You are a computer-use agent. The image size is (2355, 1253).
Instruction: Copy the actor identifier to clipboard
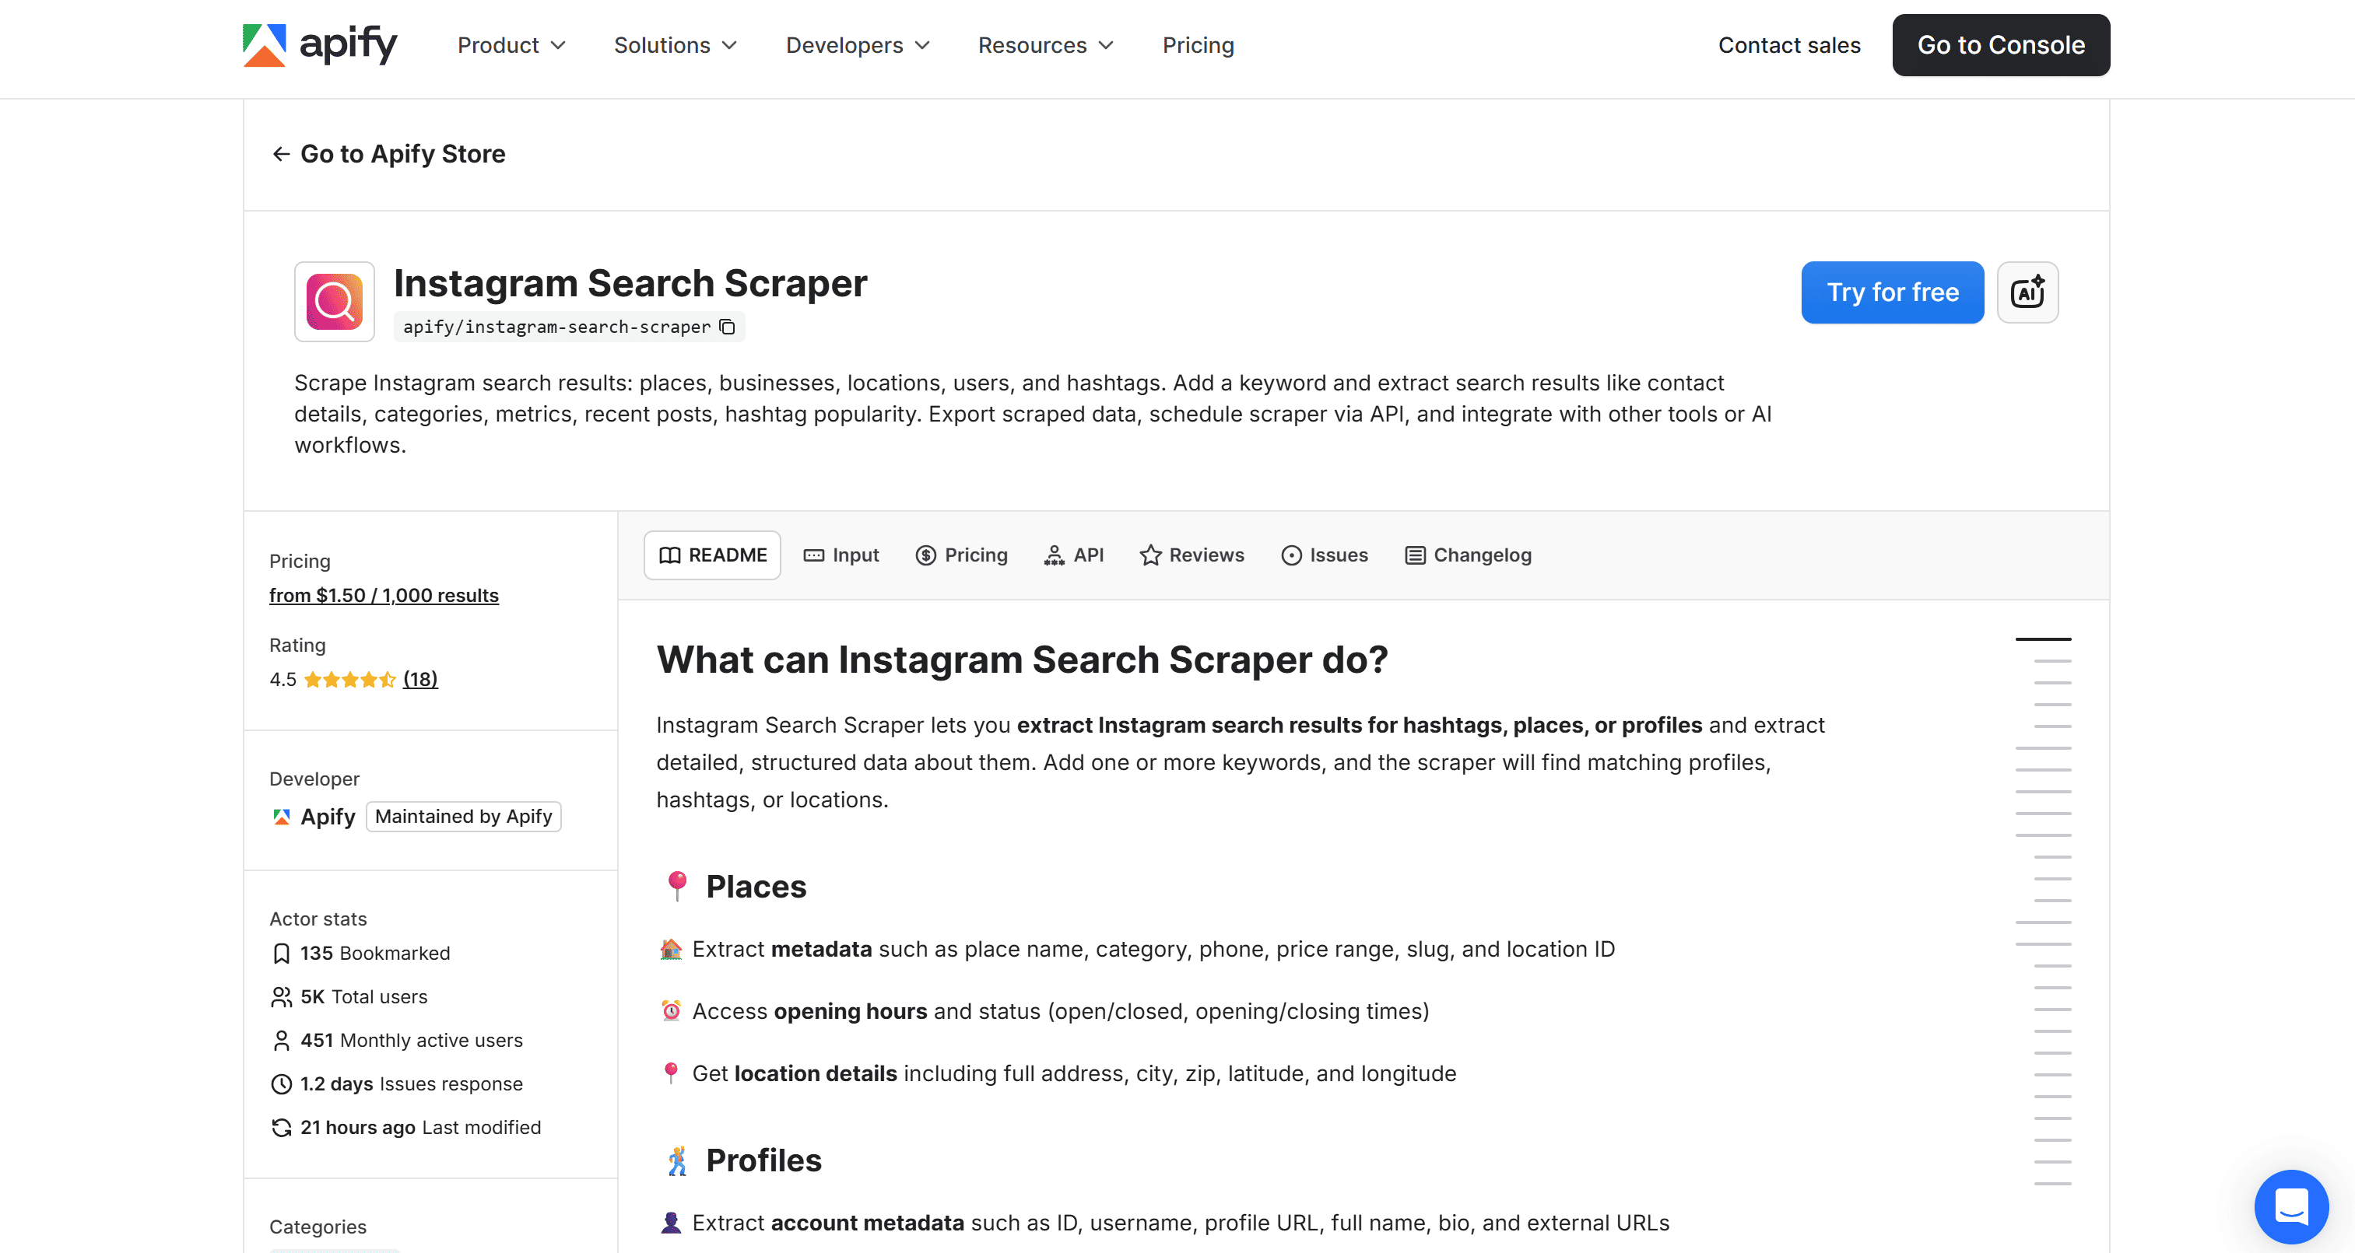point(727,326)
